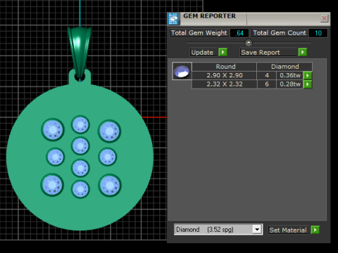
Task: Click the Gem Reporter title icon
Action: click(174, 19)
